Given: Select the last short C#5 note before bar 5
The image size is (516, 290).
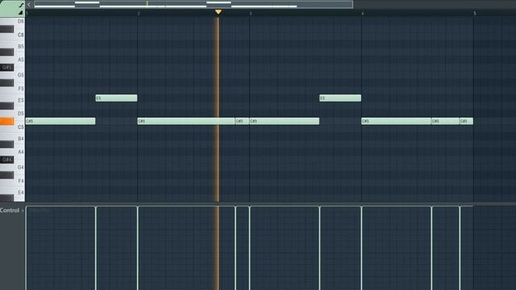Looking at the screenshot, I should [x=466, y=121].
